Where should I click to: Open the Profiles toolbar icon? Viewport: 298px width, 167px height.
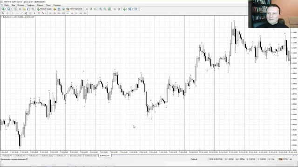(x=9, y=9)
